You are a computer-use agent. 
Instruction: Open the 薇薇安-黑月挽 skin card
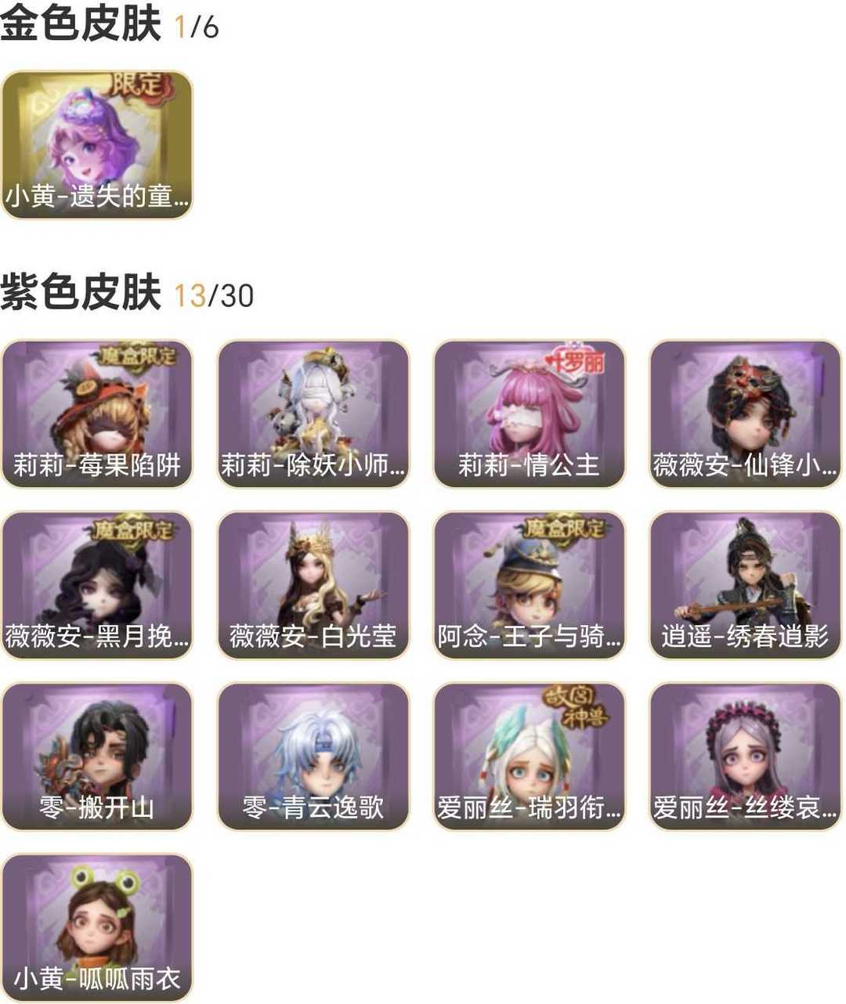point(97,585)
